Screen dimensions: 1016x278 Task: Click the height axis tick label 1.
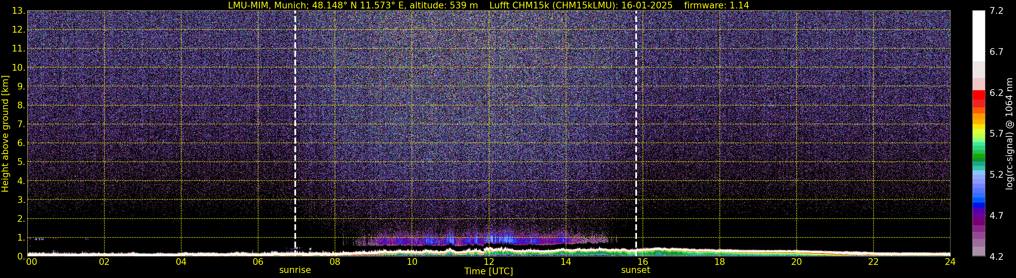(x=21, y=237)
